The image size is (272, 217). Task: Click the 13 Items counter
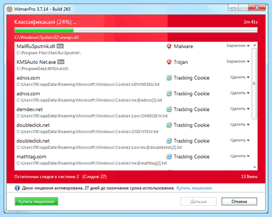249,177
